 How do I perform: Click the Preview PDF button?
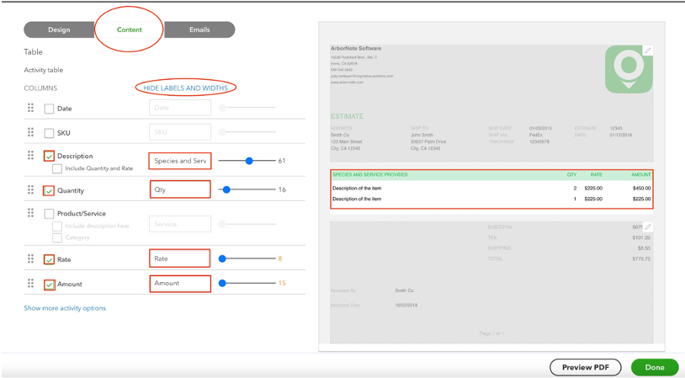(x=586, y=368)
